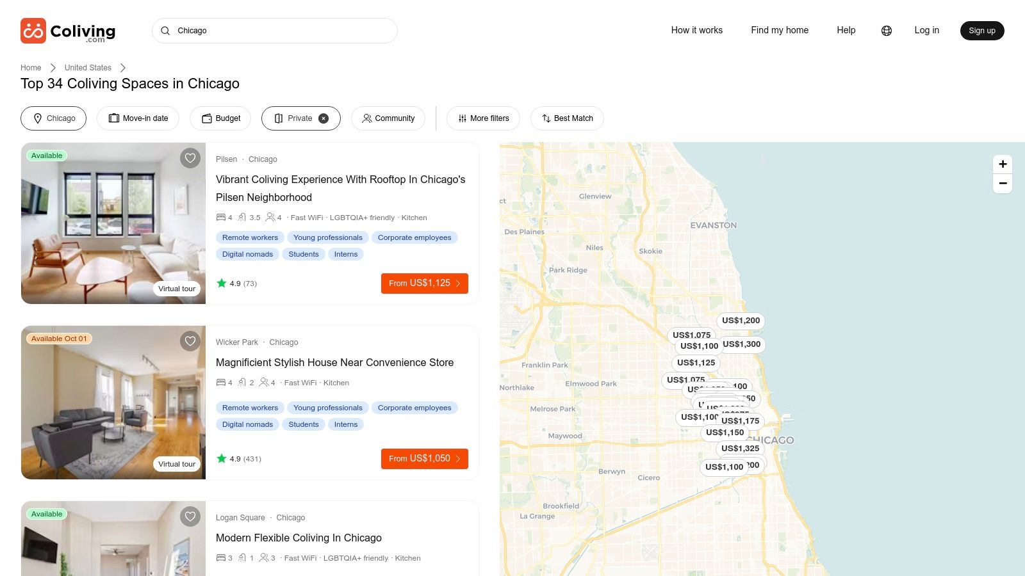Click From US$1,125 price button

(425, 284)
